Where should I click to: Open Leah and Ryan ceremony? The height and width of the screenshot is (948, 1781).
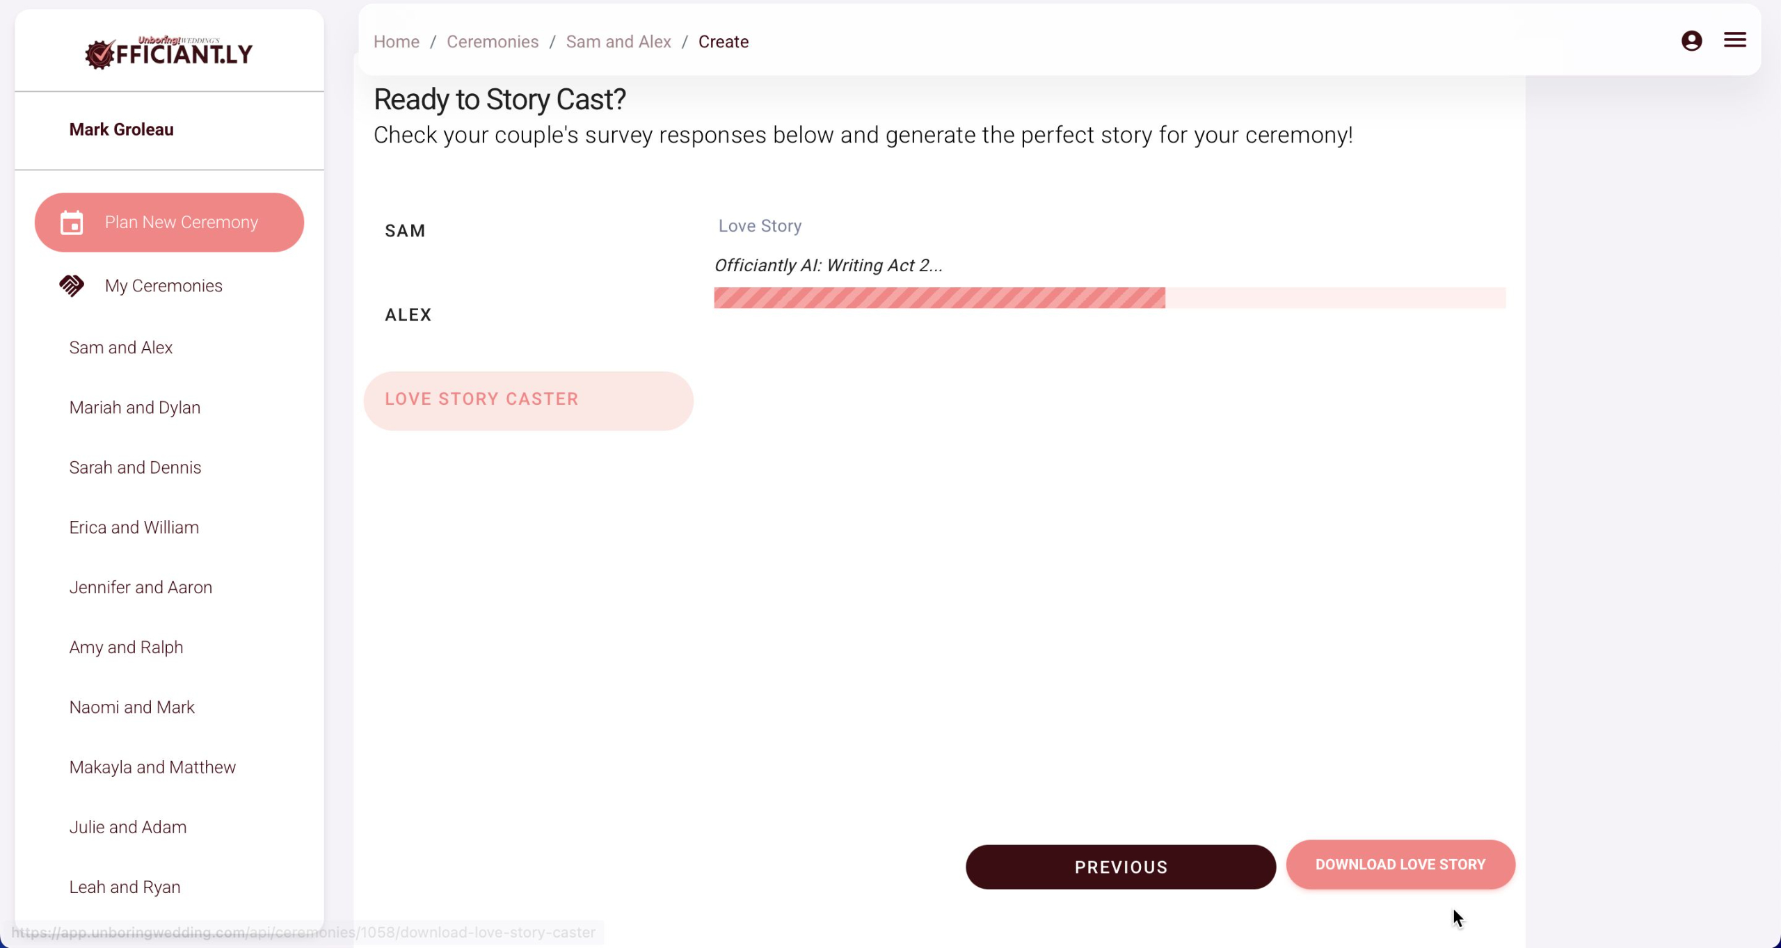point(125,887)
